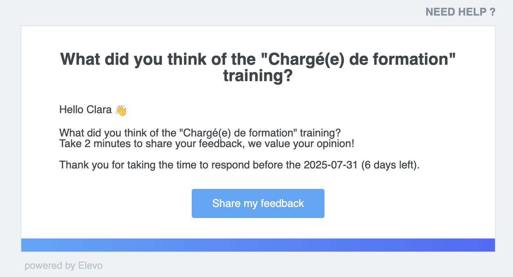Click the waving hand emoji
This screenshot has width=513, height=277.
coord(121,110)
